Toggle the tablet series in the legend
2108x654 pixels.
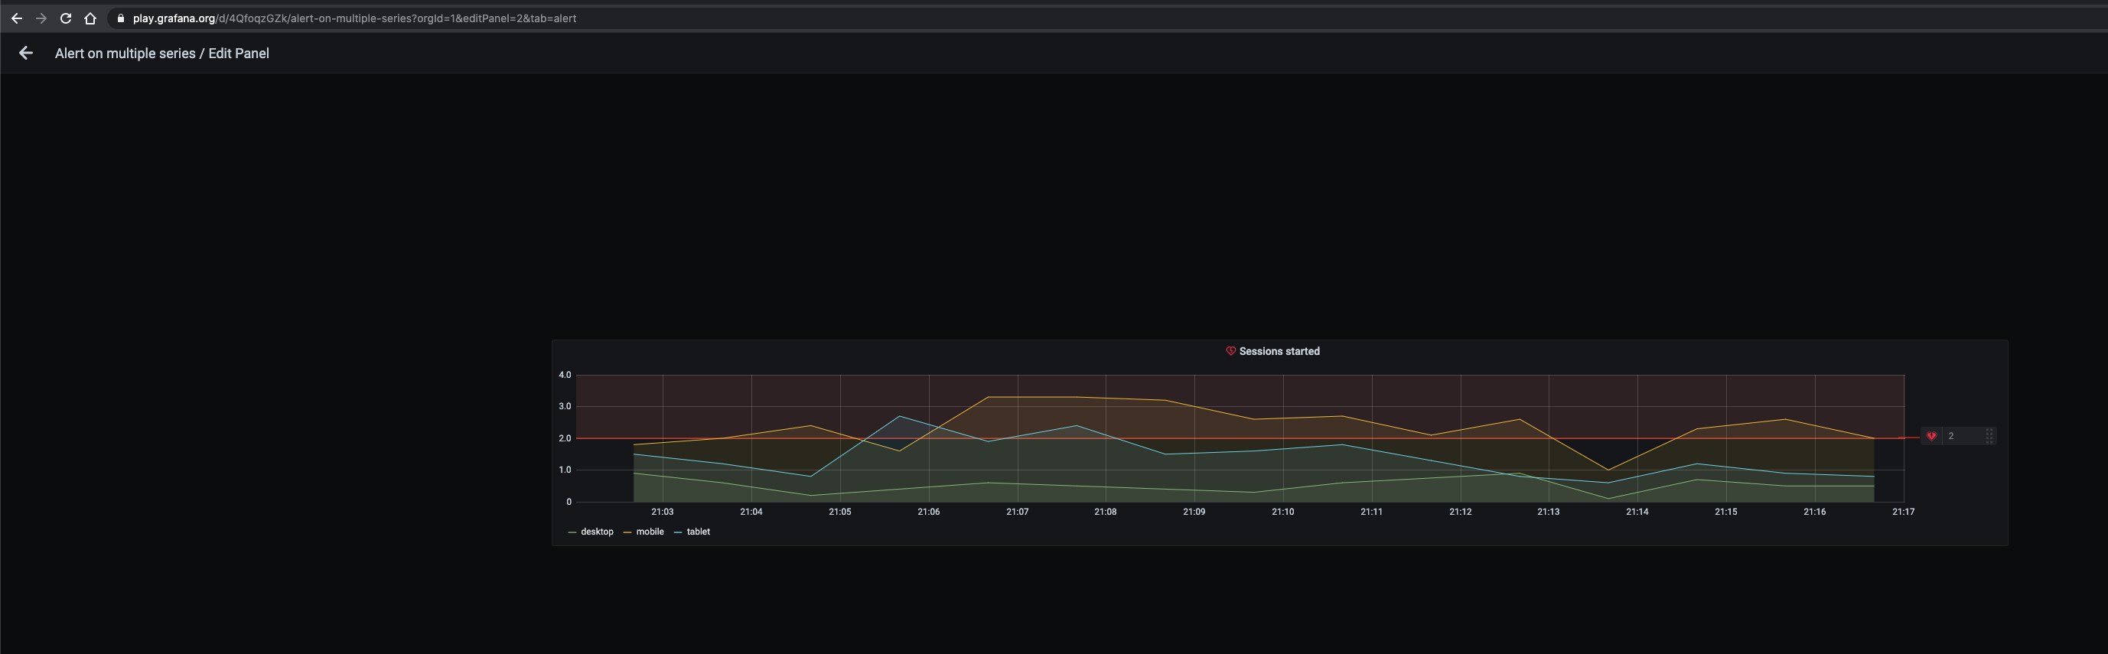pos(698,532)
